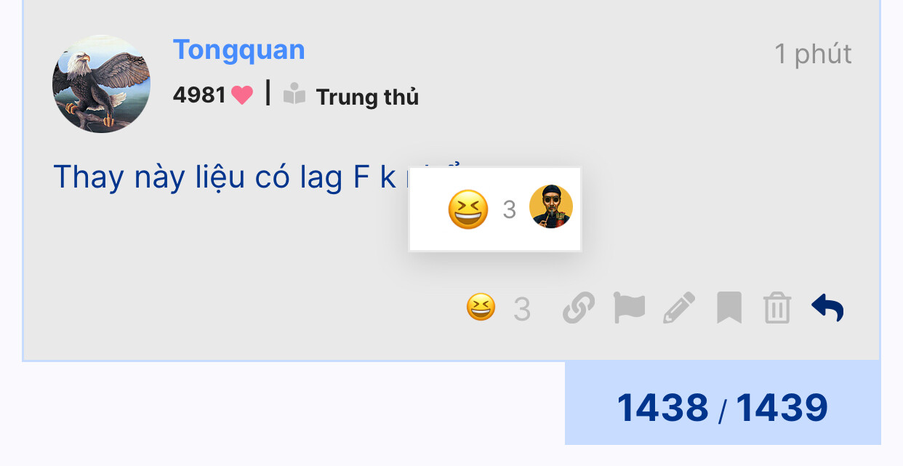
Task: Click the copy link chain icon
Action: tap(579, 308)
